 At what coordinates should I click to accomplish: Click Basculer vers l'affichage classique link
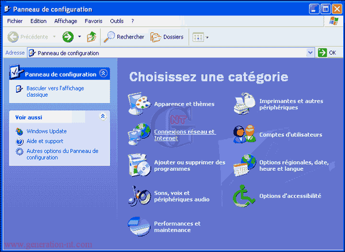pyautogui.click(x=55, y=91)
